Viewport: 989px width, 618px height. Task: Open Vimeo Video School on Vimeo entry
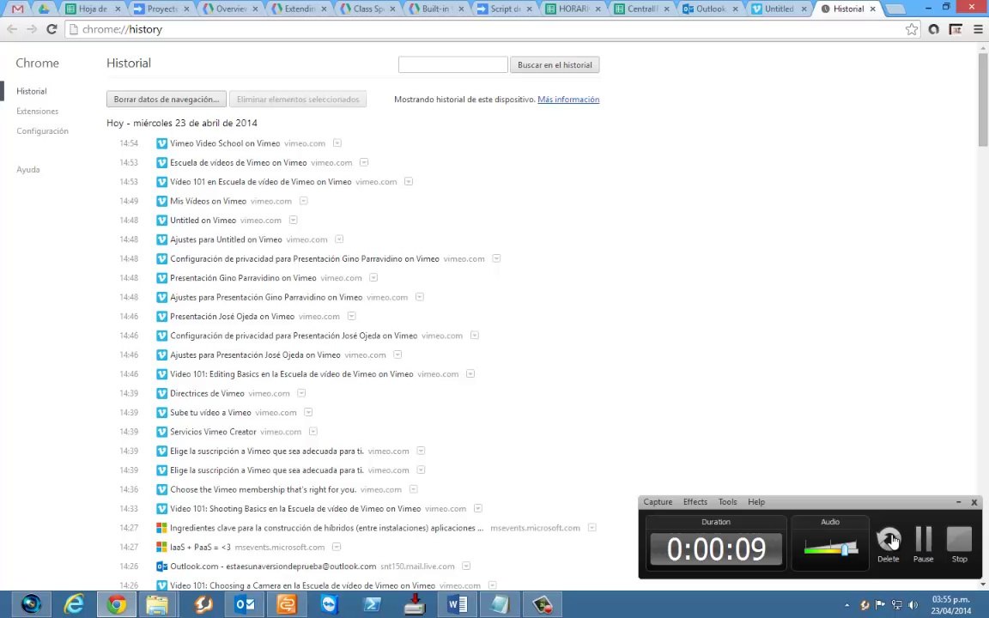pyautogui.click(x=225, y=143)
